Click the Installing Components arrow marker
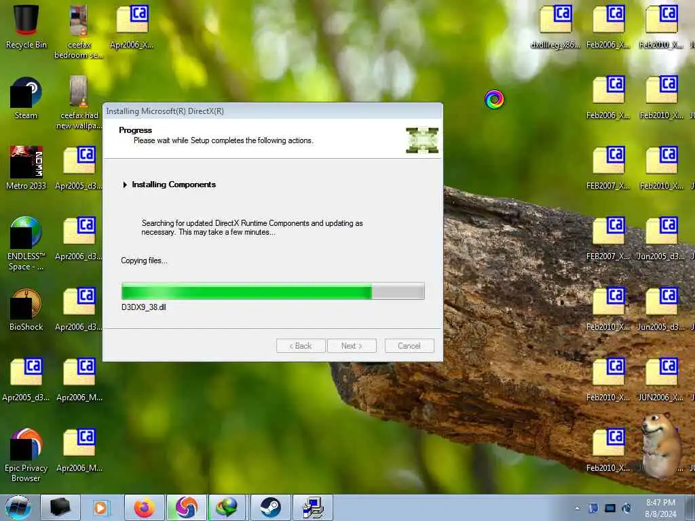Viewport: 695px width, 521px height. click(125, 185)
